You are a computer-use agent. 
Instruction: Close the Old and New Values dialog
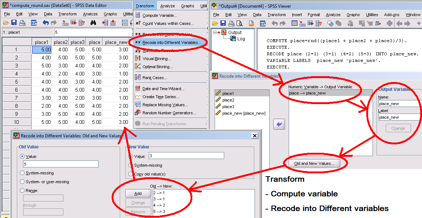click(x=255, y=136)
